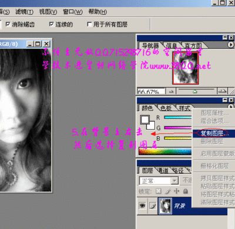Image resolution: width=235 pixels, height=229 pixels.
Task: Click the brush link box on 背景 layer
Action: 153,206
